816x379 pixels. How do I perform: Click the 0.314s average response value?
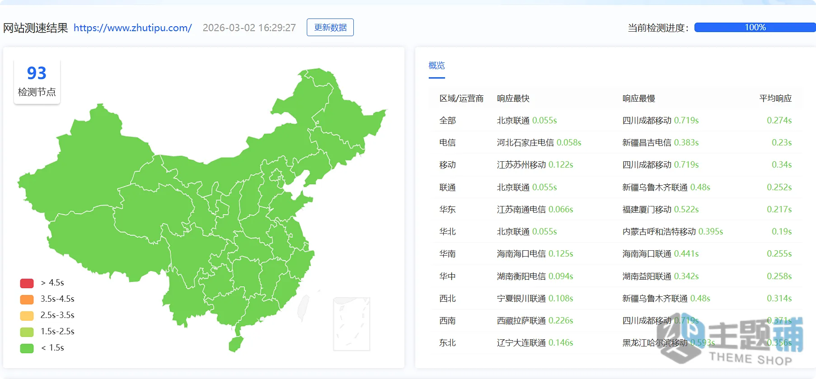coord(779,298)
